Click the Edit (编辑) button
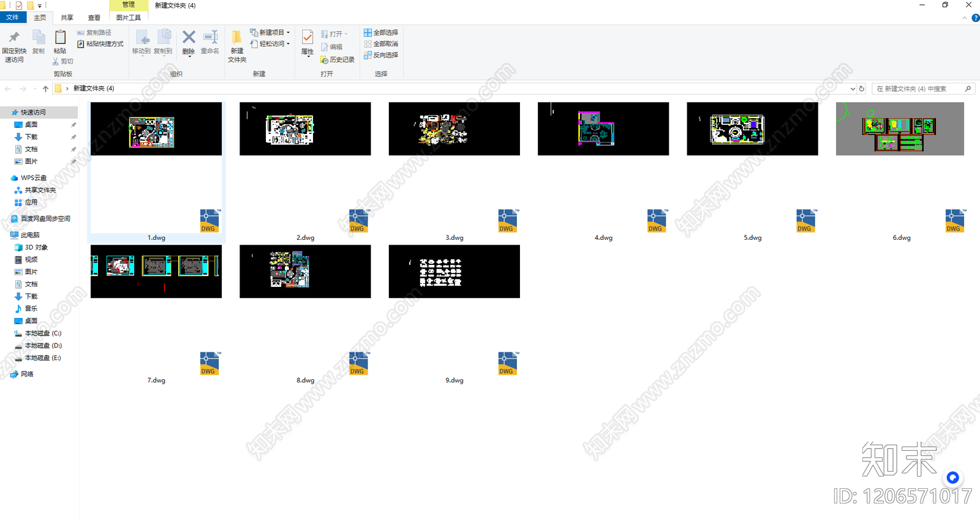The height and width of the screenshot is (520, 980). pos(331,47)
